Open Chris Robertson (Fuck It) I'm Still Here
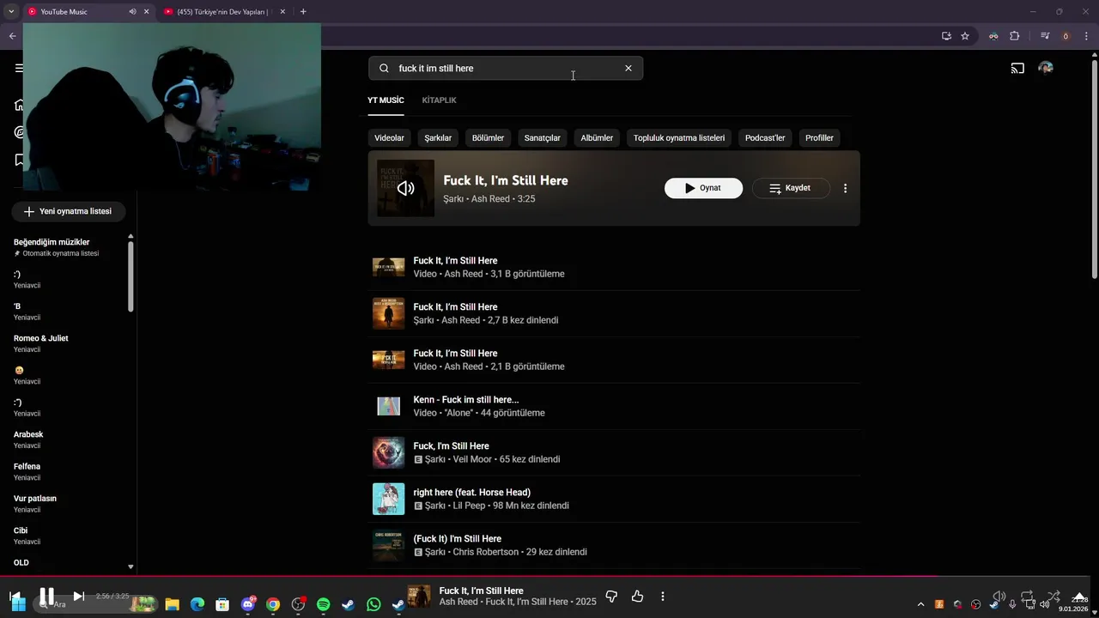The height and width of the screenshot is (618, 1099). (x=614, y=545)
